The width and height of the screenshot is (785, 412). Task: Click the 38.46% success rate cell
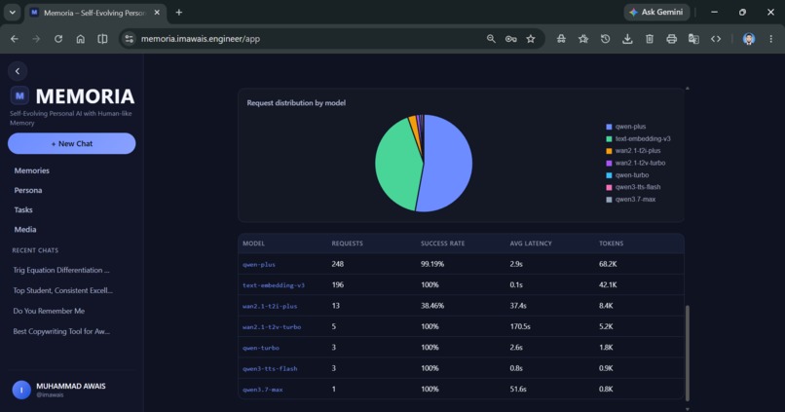pyautogui.click(x=432, y=306)
